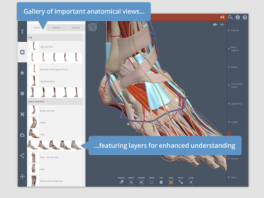Open help with the question mark icon
Screen dimensions: 264x198
click(x=245, y=17)
